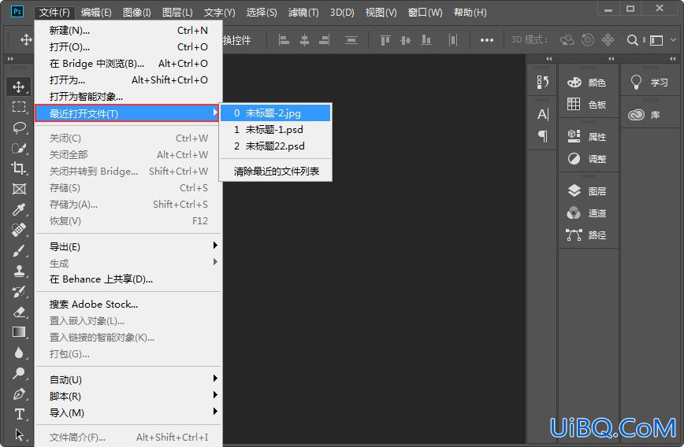Choose New (Ctrl+N) from File menu
This screenshot has width=684, height=447.
point(128,31)
